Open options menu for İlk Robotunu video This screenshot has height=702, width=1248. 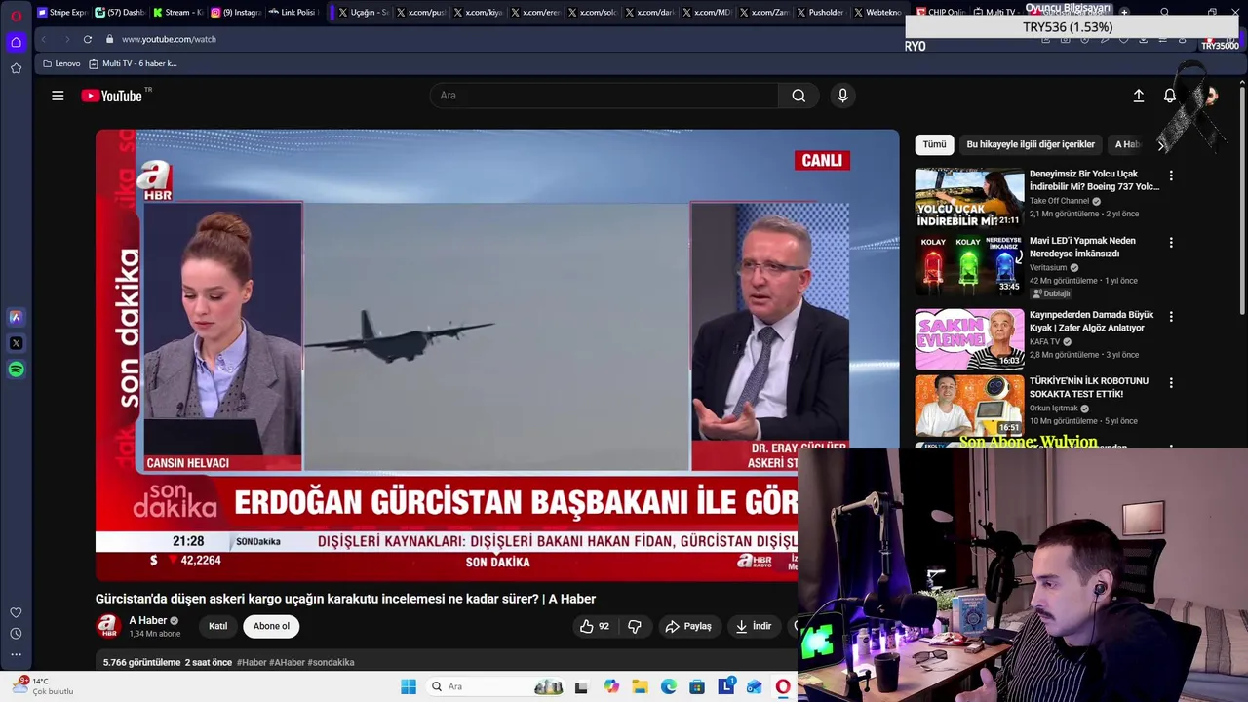pos(1171,382)
